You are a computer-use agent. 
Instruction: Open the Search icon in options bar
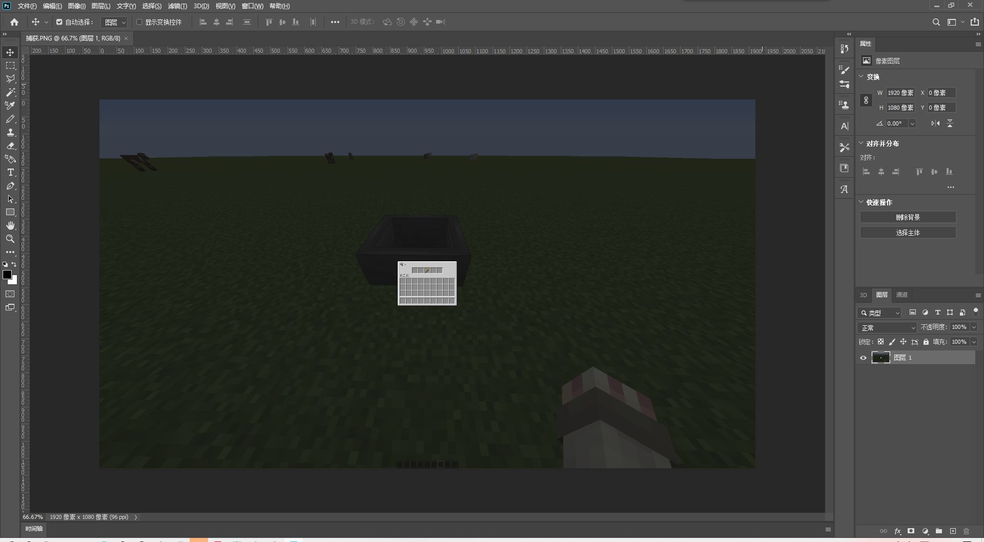click(x=936, y=22)
